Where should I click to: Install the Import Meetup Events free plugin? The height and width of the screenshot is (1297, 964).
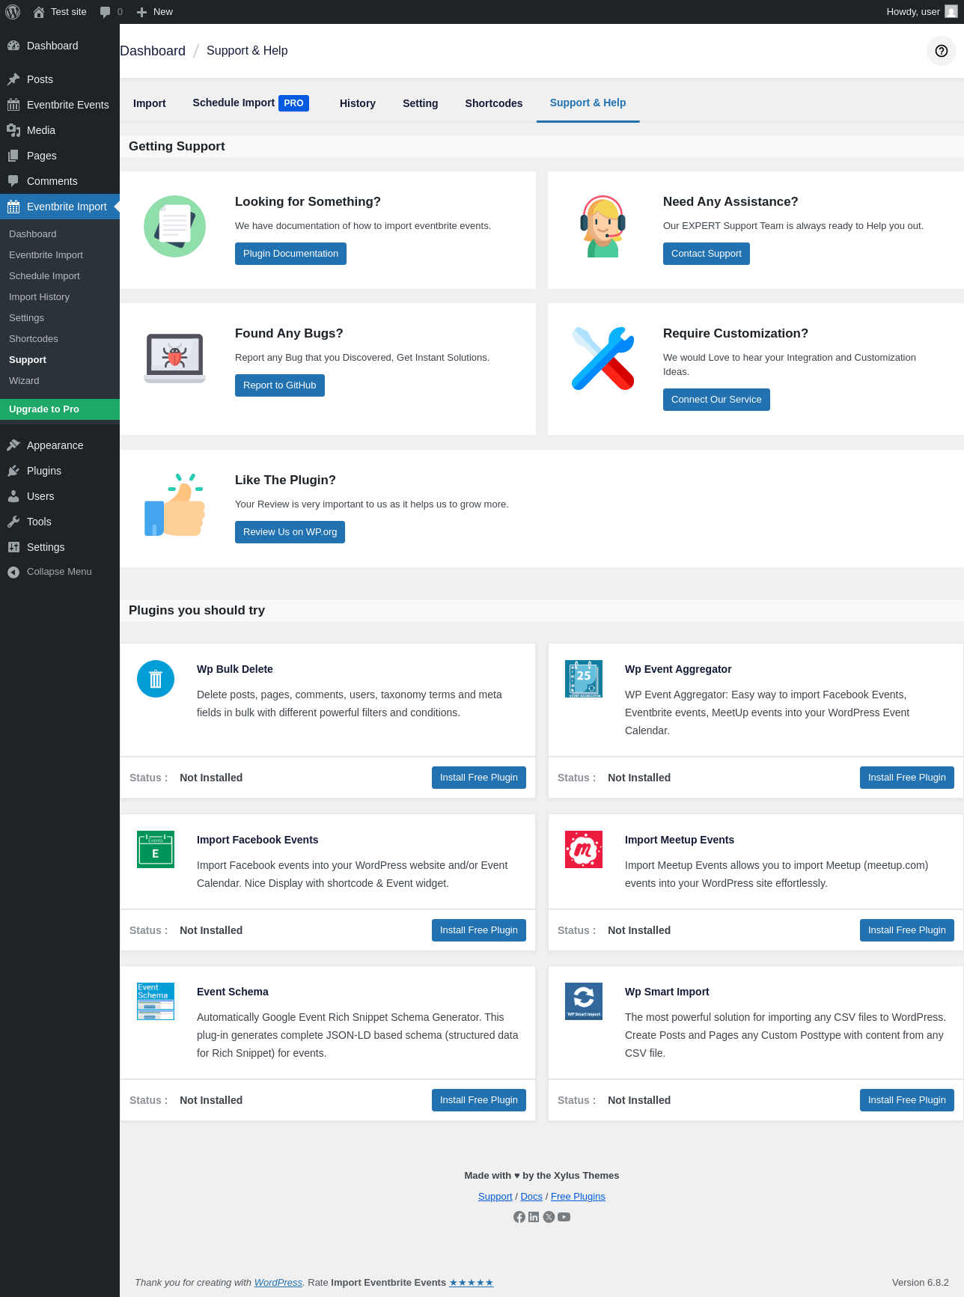click(x=907, y=930)
